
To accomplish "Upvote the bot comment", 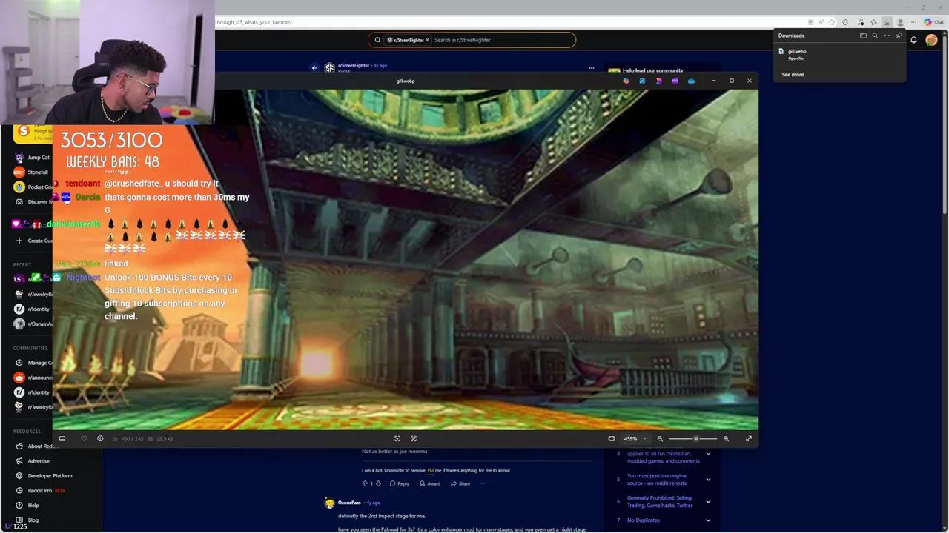I will (365, 483).
